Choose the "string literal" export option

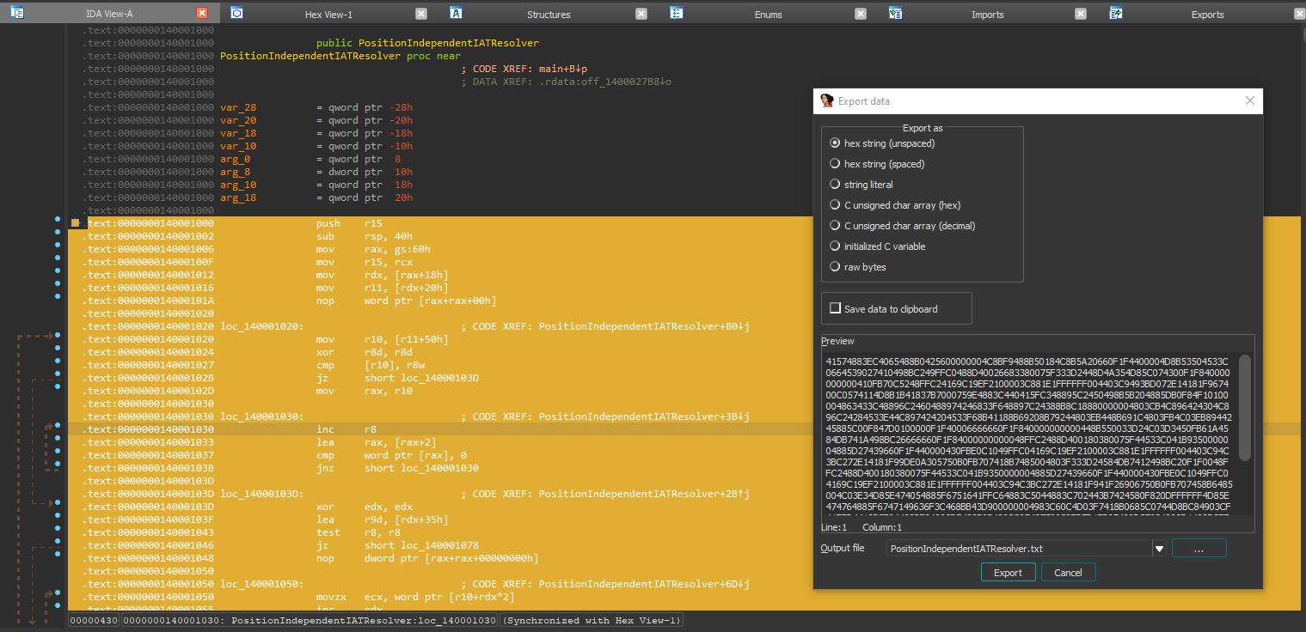click(x=834, y=184)
